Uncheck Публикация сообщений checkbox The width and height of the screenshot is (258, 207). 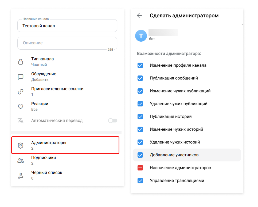[x=140, y=78]
